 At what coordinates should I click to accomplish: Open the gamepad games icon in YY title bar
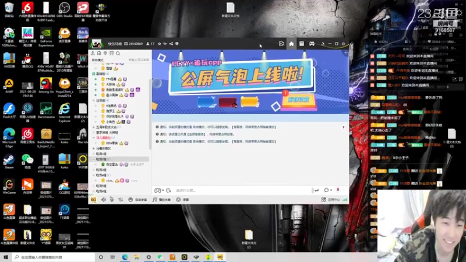(312, 44)
